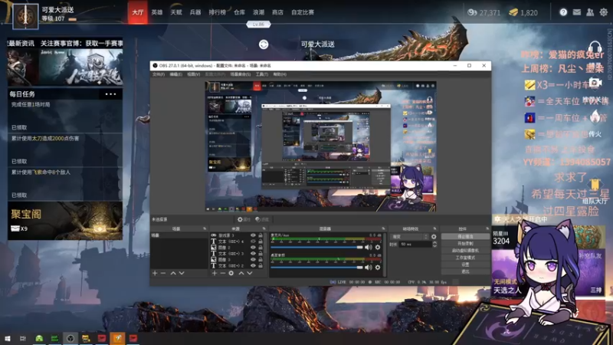The image size is (613, 345).
Task: Open the game's friends icon
Action: 590,12
